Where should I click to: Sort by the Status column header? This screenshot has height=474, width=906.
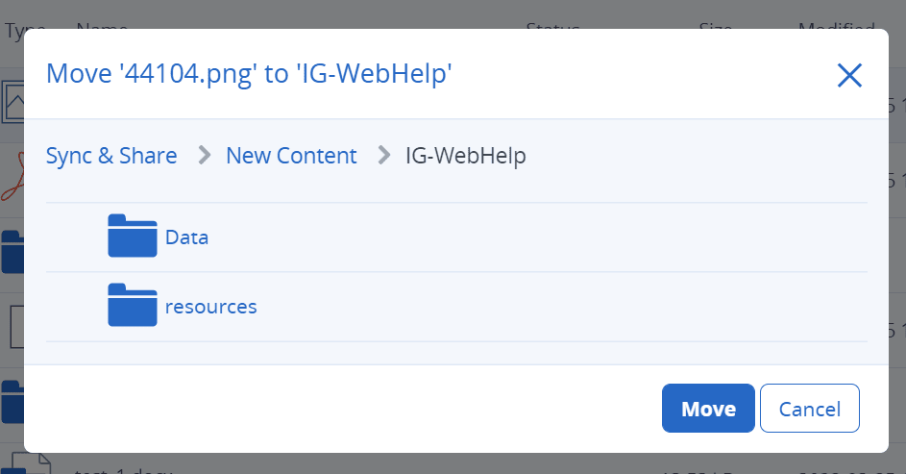552,27
